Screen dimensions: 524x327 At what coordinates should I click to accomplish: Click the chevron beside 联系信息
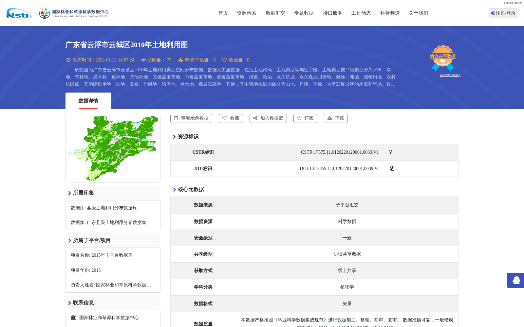click(69, 303)
